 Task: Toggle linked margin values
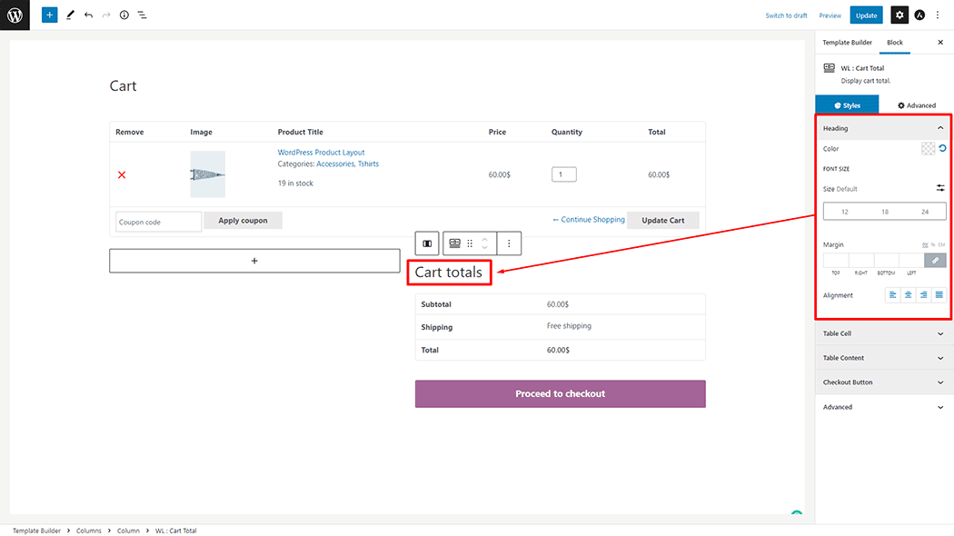[x=935, y=260]
